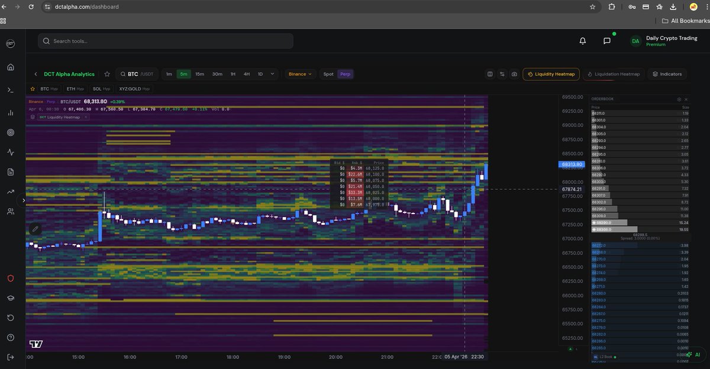710x369 pixels.
Task: Favorite DCT Alpha Analytics with the star
Action: coord(107,74)
